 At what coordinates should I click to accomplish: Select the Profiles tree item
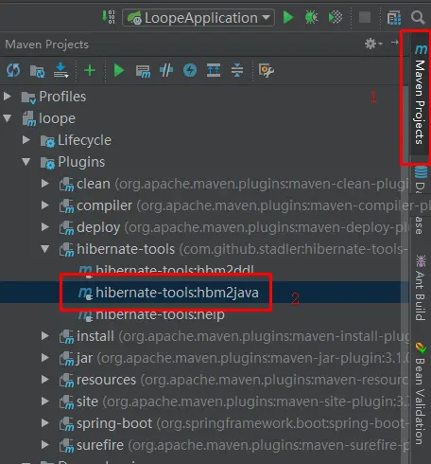62,97
